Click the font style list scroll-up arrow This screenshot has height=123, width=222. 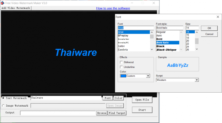pyautogui.click(x=181, y=32)
